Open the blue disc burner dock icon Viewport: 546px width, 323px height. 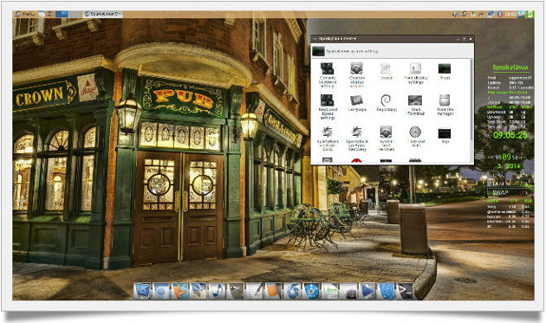coord(311,291)
